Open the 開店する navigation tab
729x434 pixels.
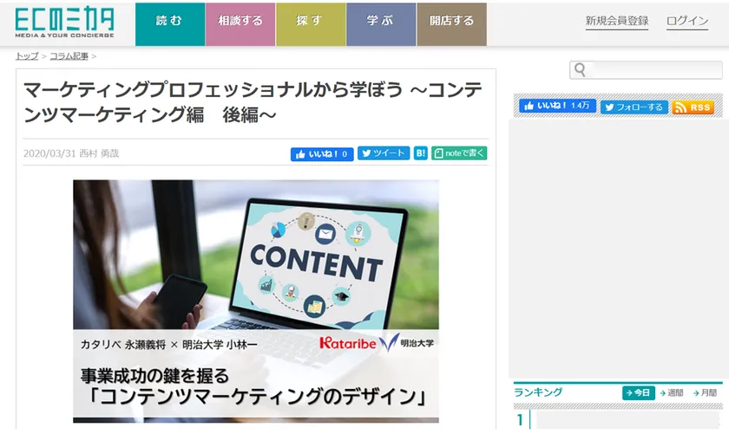[451, 24]
